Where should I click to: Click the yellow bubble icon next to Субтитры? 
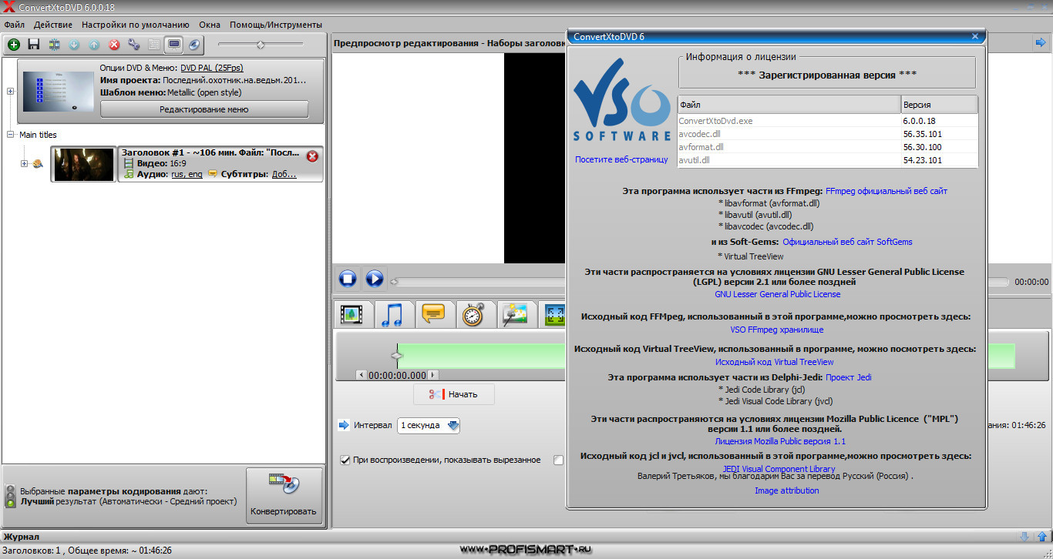(x=213, y=174)
